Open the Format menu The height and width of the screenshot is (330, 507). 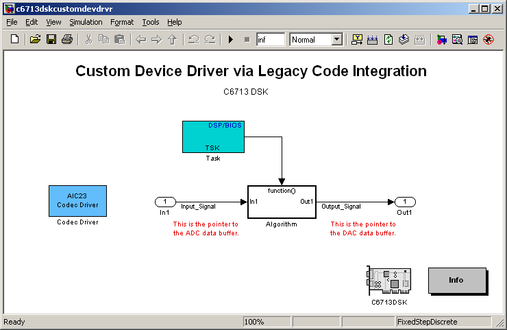(122, 22)
